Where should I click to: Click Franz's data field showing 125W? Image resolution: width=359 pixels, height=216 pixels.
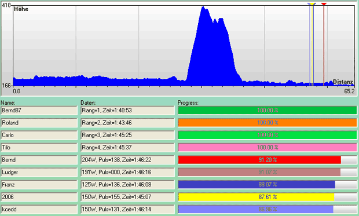point(127,185)
